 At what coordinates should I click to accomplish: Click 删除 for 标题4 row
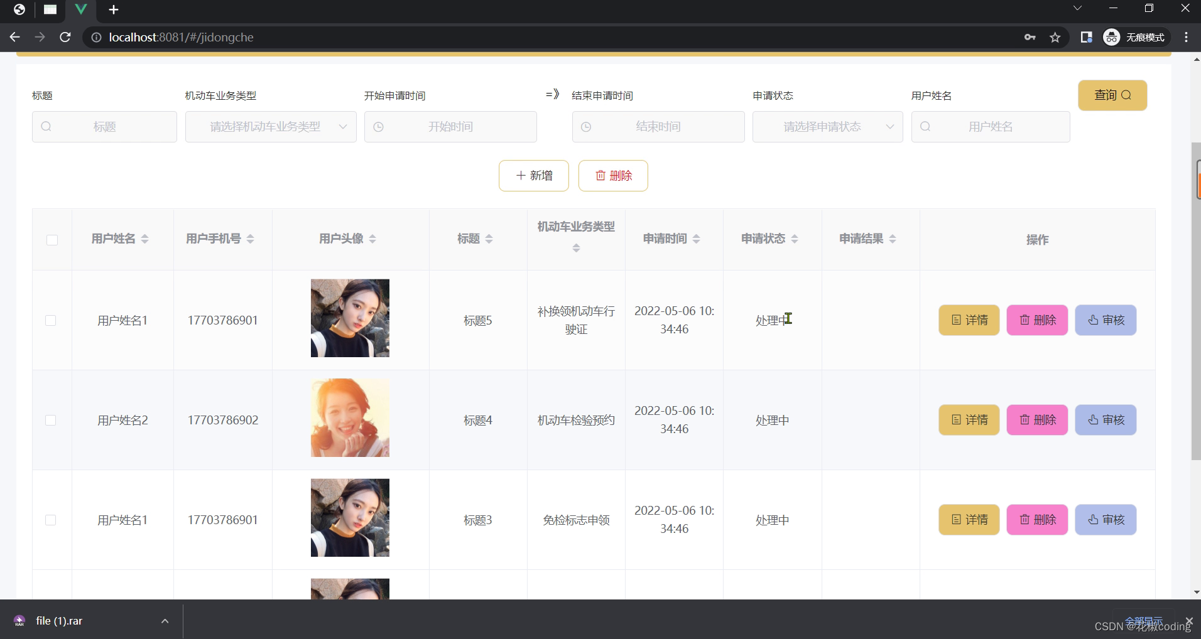[1037, 420]
